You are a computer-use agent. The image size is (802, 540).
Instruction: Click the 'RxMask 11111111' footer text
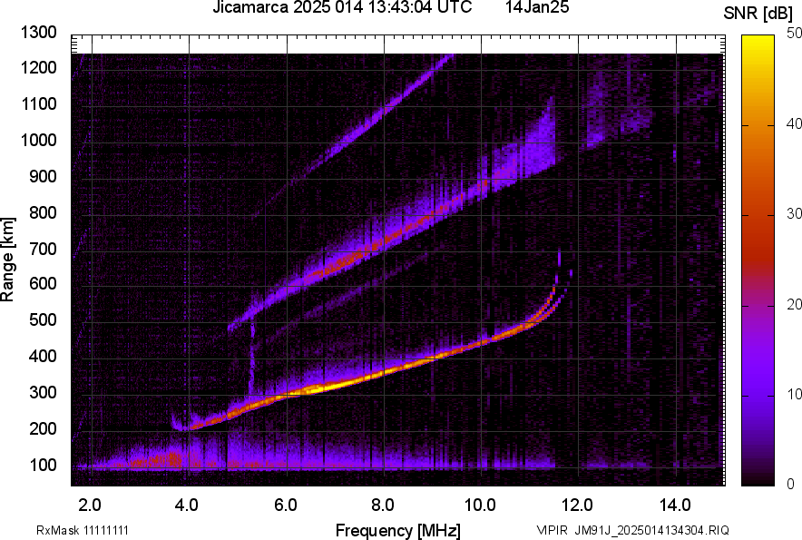tap(83, 530)
